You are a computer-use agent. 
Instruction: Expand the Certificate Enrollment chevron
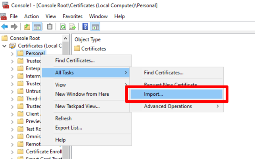pyautogui.click(x=12, y=152)
